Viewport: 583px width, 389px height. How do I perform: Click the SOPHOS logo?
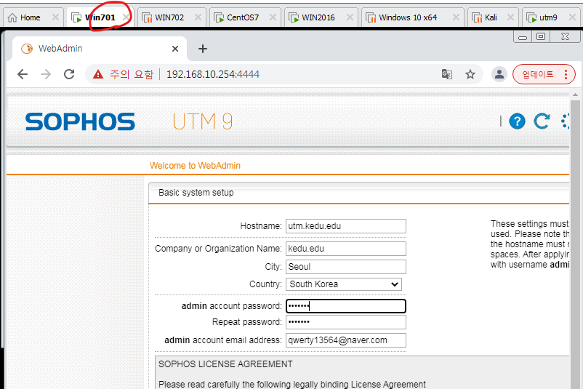(x=80, y=122)
